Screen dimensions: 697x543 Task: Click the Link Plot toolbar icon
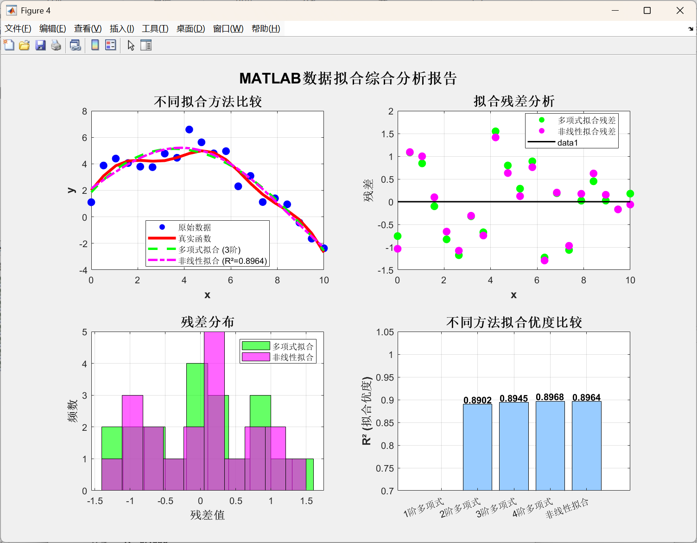point(75,45)
